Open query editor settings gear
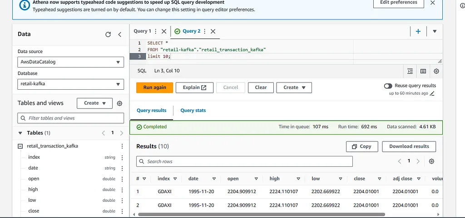This screenshot has width=465, height=218. pyautogui.click(x=436, y=71)
